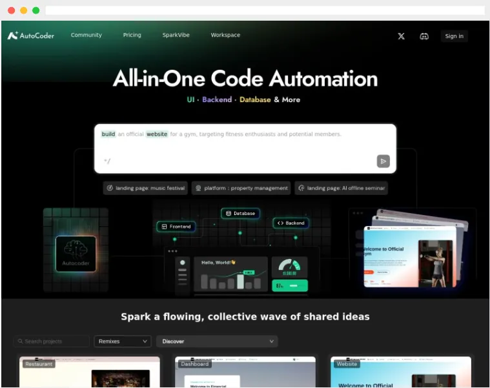
Task: Open the Dashboard project thumbnail
Action: [x=245, y=372]
